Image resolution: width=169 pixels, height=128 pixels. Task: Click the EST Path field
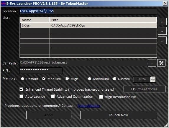83,63
